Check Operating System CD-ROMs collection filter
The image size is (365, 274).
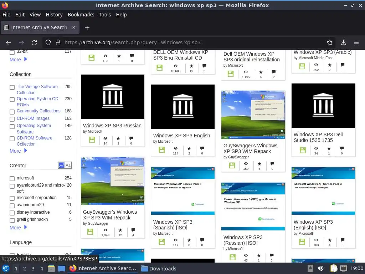(x=12, y=100)
